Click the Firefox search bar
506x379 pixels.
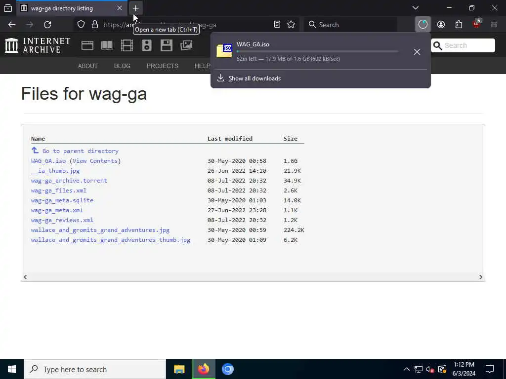pyautogui.click(x=350, y=25)
